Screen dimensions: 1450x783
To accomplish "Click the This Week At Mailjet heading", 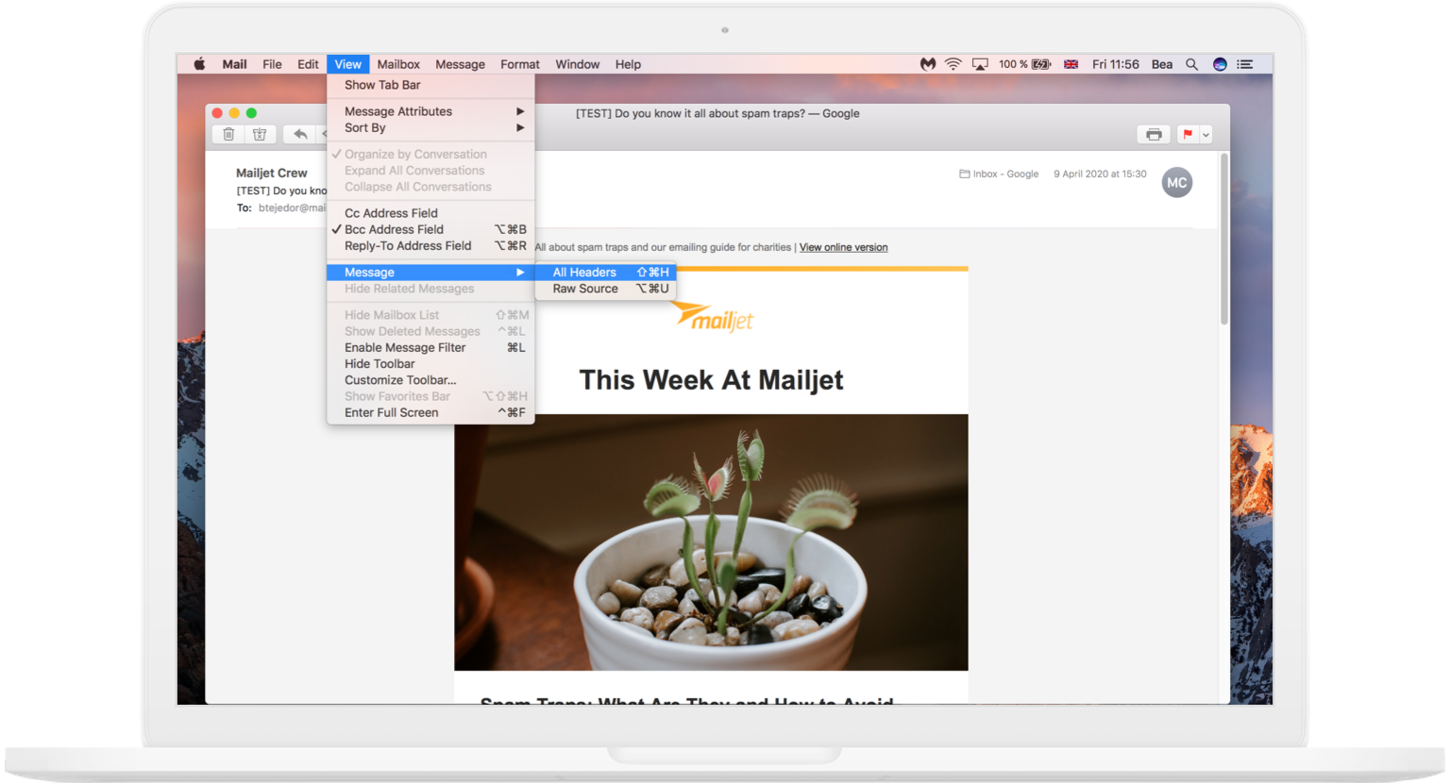I will 711,380.
